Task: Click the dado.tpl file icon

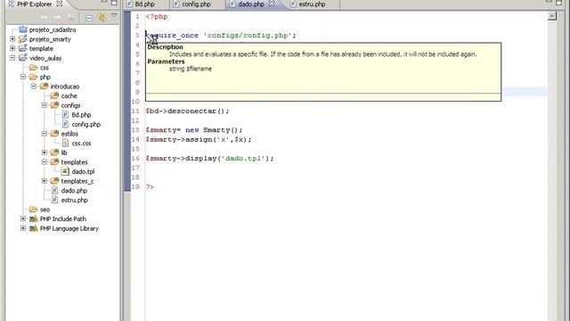Action: [65, 171]
